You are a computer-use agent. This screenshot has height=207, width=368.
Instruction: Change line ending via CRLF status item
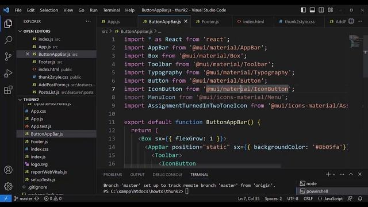308,198
